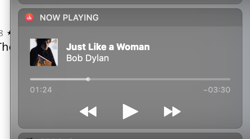This screenshot has width=250, height=139.
Task: Seek within the unplayed progress bar portion
Action: pyautogui.click(x=160, y=79)
